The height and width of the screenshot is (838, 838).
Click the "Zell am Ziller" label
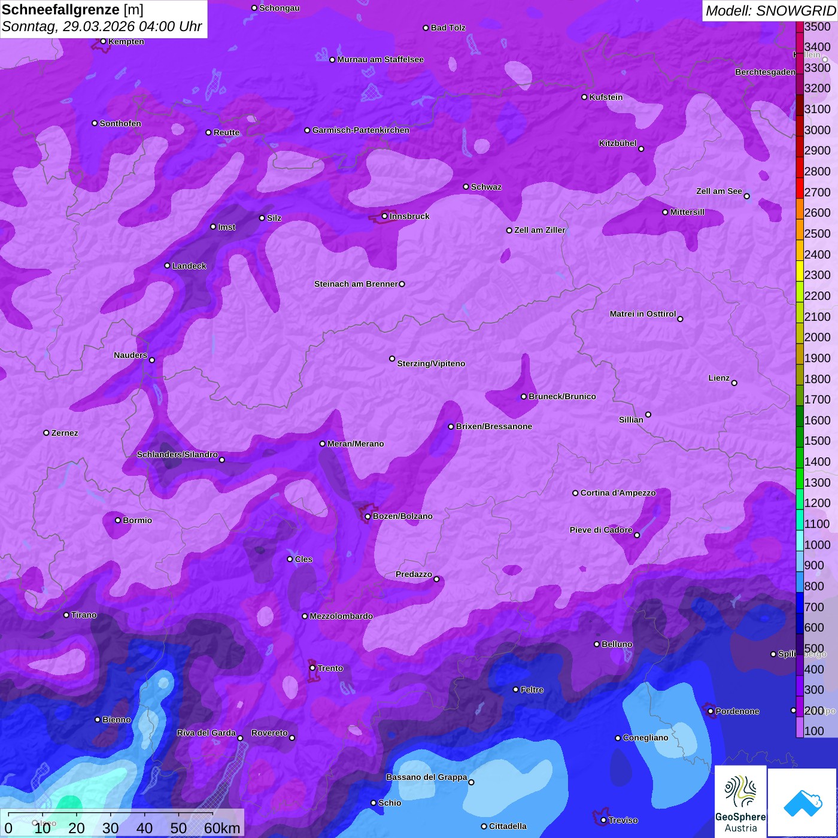click(x=540, y=230)
